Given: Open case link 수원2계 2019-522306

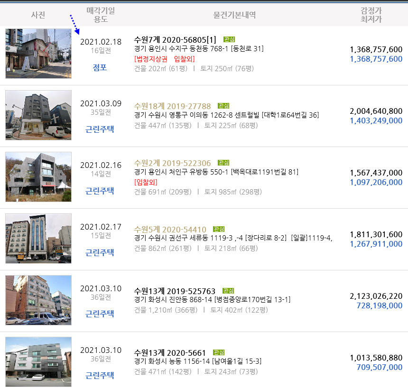Looking at the screenshot, I should [172, 163].
